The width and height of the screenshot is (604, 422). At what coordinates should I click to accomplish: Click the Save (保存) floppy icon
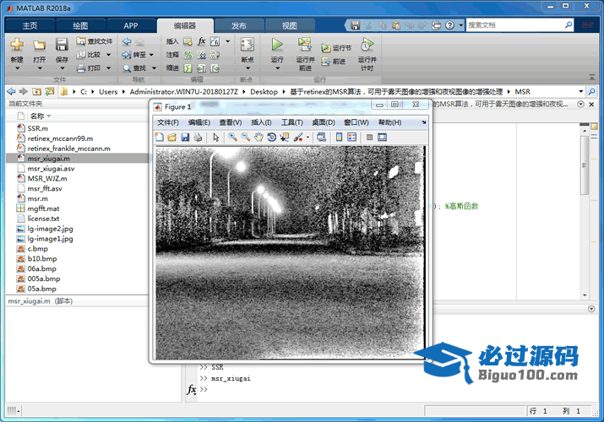pyautogui.click(x=62, y=45)
